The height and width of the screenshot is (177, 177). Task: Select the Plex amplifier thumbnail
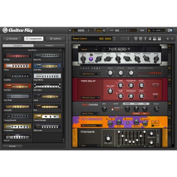[x=47, y=106]
